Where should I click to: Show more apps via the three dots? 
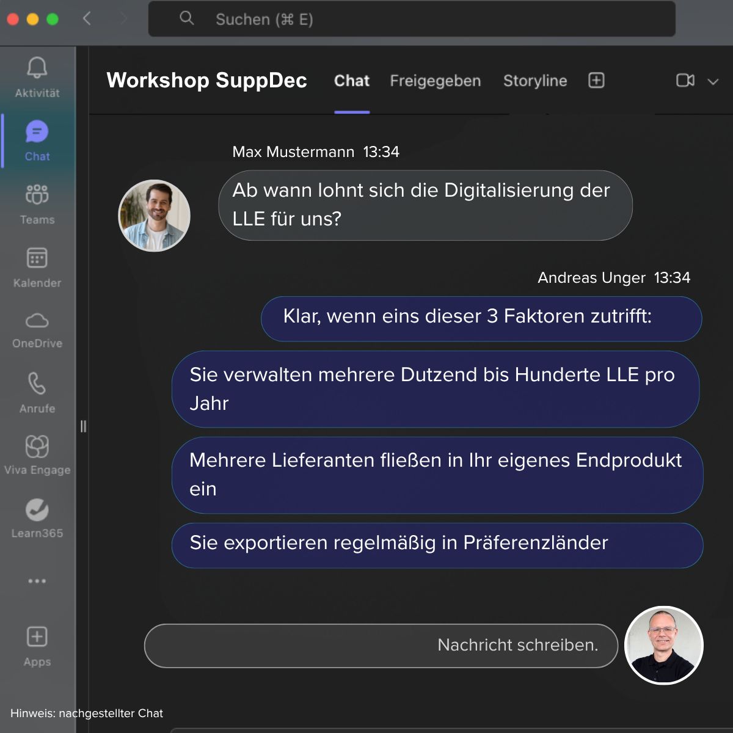tap(37, 581)
